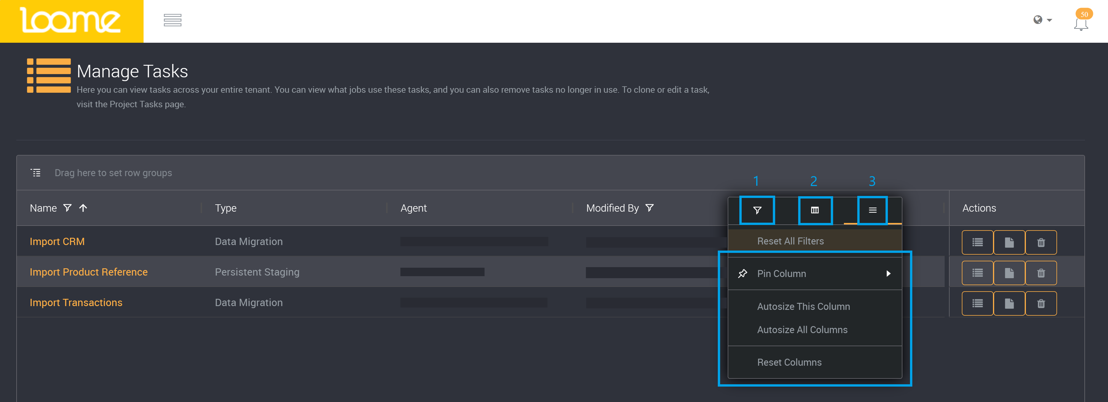Click the Manage Tasks page heading
Image resolution: width=1108 pixels, height=402 pixels.
coord(132,71)
